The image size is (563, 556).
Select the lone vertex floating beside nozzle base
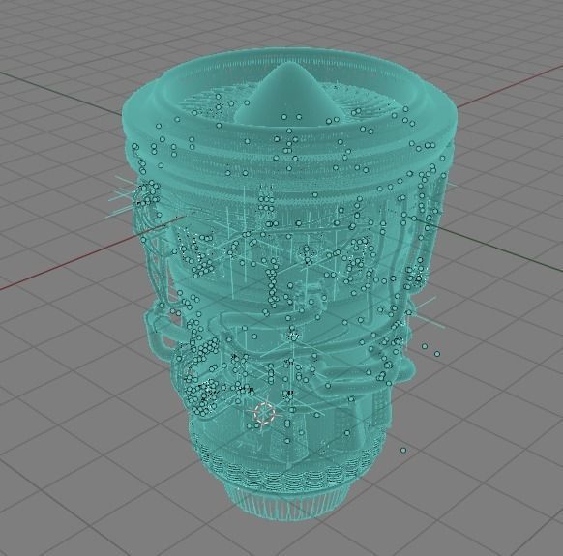coord(403,450)
